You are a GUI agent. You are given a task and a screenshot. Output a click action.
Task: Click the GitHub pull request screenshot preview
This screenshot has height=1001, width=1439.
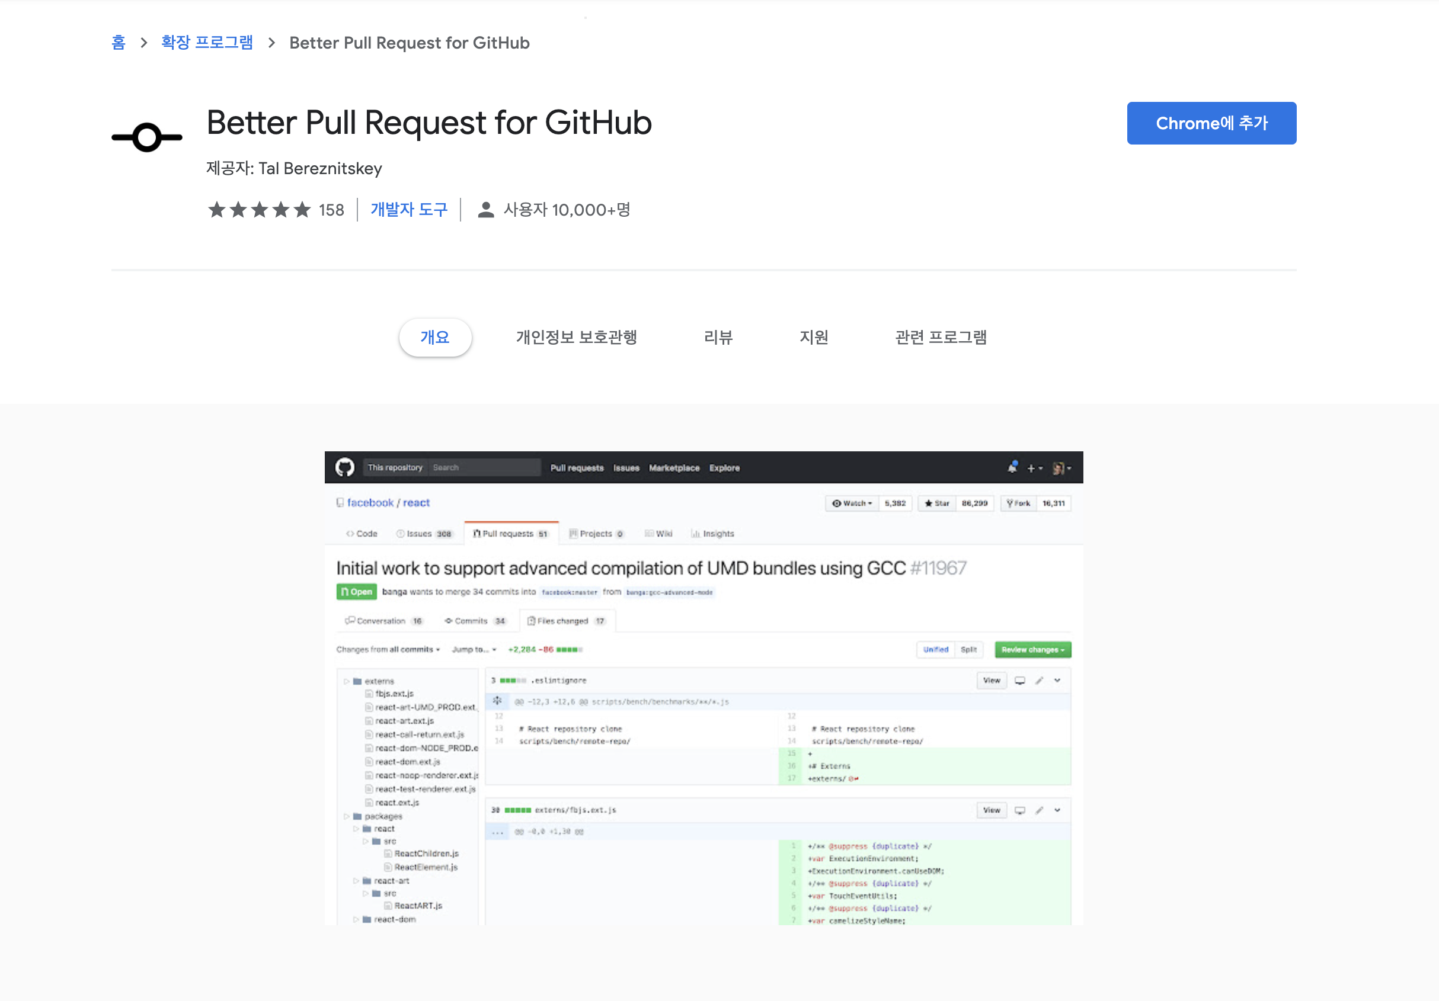pyautogui.click(x=703, y=688)
